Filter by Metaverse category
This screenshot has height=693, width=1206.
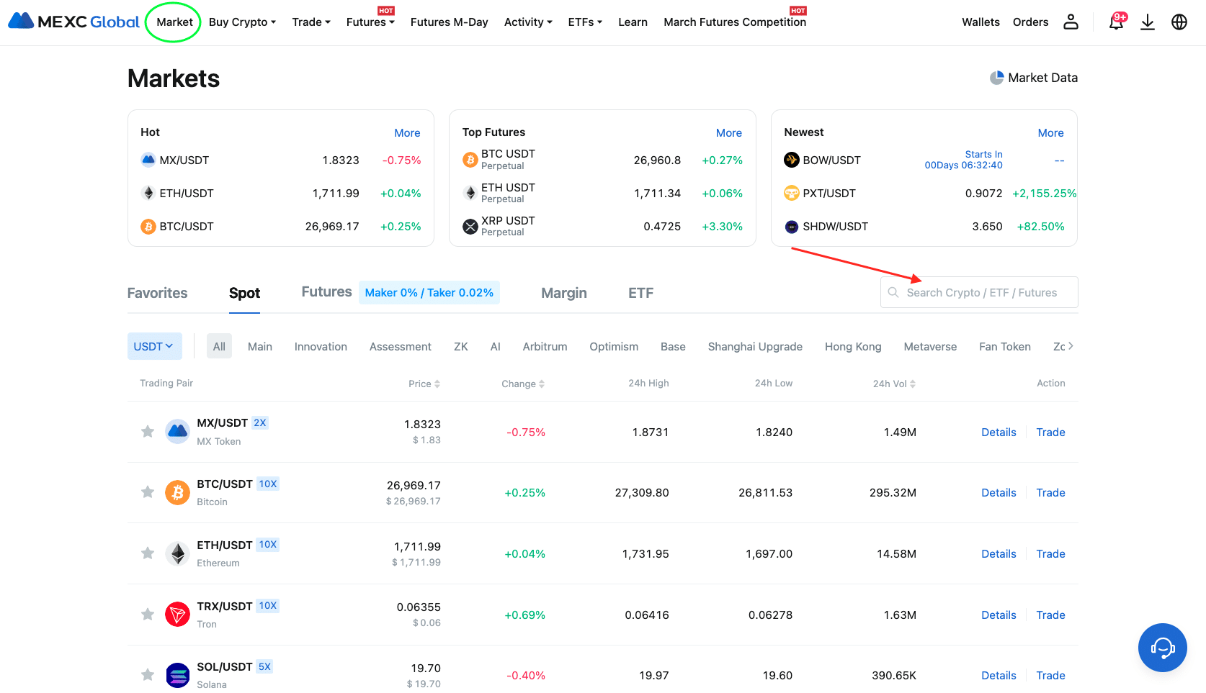pos(930,346)
